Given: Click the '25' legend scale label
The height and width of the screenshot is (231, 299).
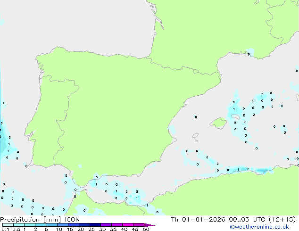Looking at the screenshot, I should click(91, 229).
